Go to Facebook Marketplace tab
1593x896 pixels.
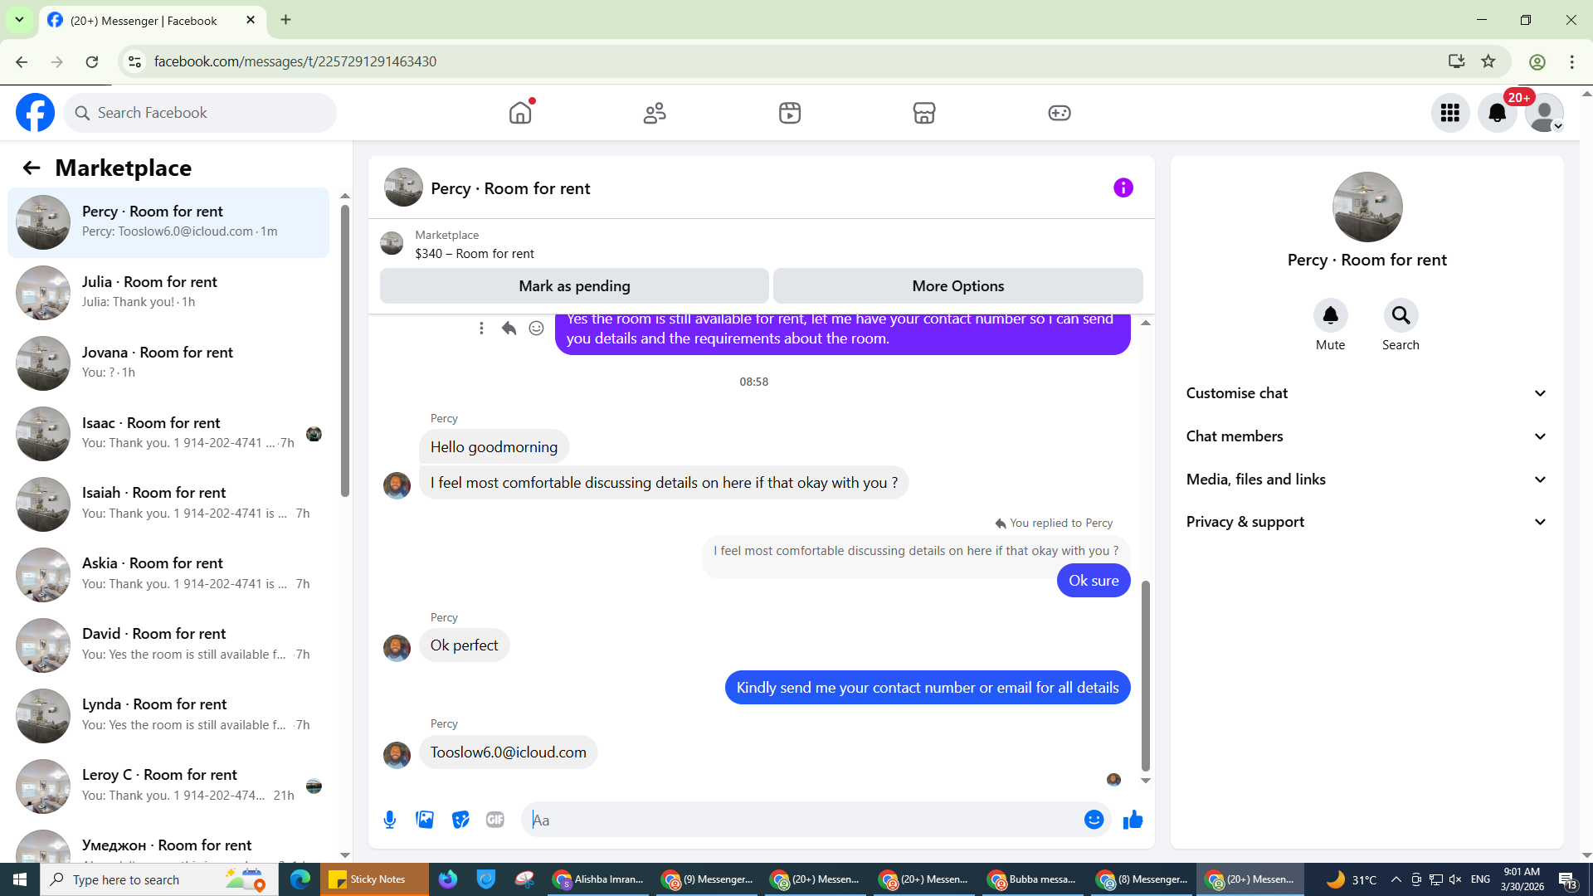click(923, 113)
